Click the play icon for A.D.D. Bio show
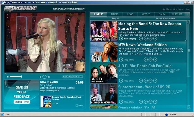This screenshot has height=117, width=194. [x=121, y=80]
